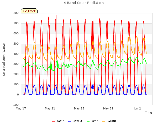This screenshot has height=126, width=168.
Task: Click the 700 y-axis tick label
Action: click(x=16, y=23)
